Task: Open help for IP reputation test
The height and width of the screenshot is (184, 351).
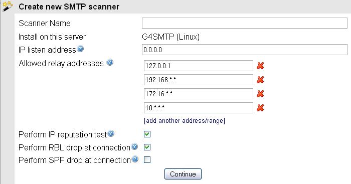Action: (x=111, y=134)
